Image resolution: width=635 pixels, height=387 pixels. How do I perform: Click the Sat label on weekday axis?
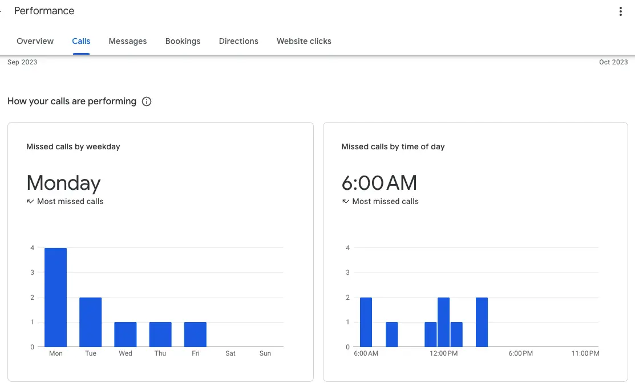pos(230,353)
